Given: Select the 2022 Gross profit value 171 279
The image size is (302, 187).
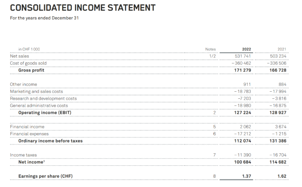Looking at the screenshot, I should [x=243, y=70].
